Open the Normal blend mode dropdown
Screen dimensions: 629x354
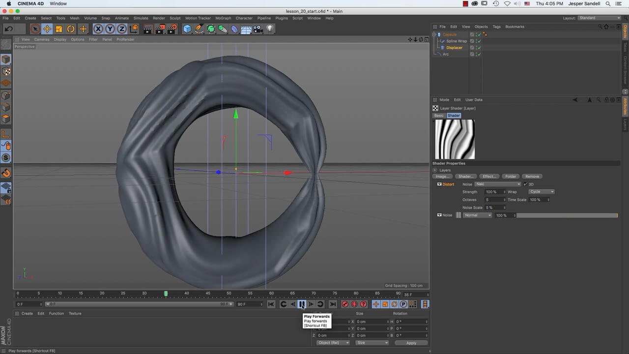tap(477, 215)
